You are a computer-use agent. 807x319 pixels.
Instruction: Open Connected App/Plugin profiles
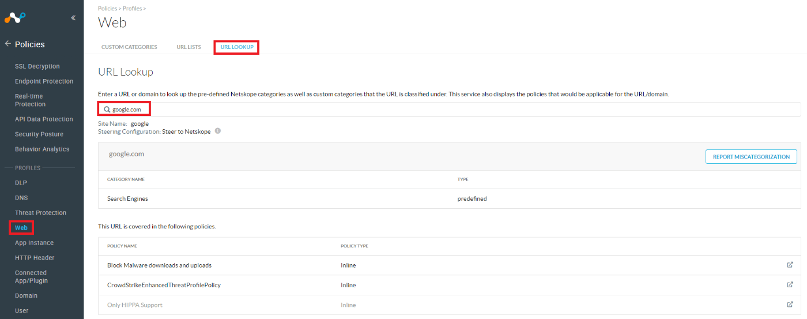[31, 277]
